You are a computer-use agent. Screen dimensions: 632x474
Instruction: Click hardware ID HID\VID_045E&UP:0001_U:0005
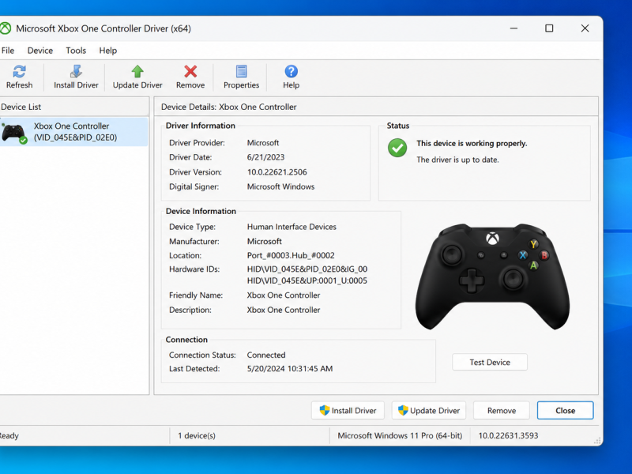[x=307, y=280]
